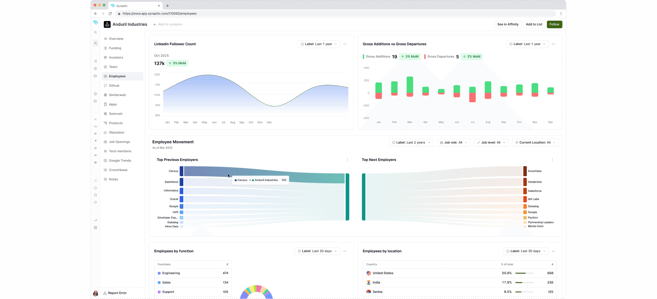Click the Snowflake node in Top Next Employers
Viewport: 657px width, 299px height.
point(525,171)
